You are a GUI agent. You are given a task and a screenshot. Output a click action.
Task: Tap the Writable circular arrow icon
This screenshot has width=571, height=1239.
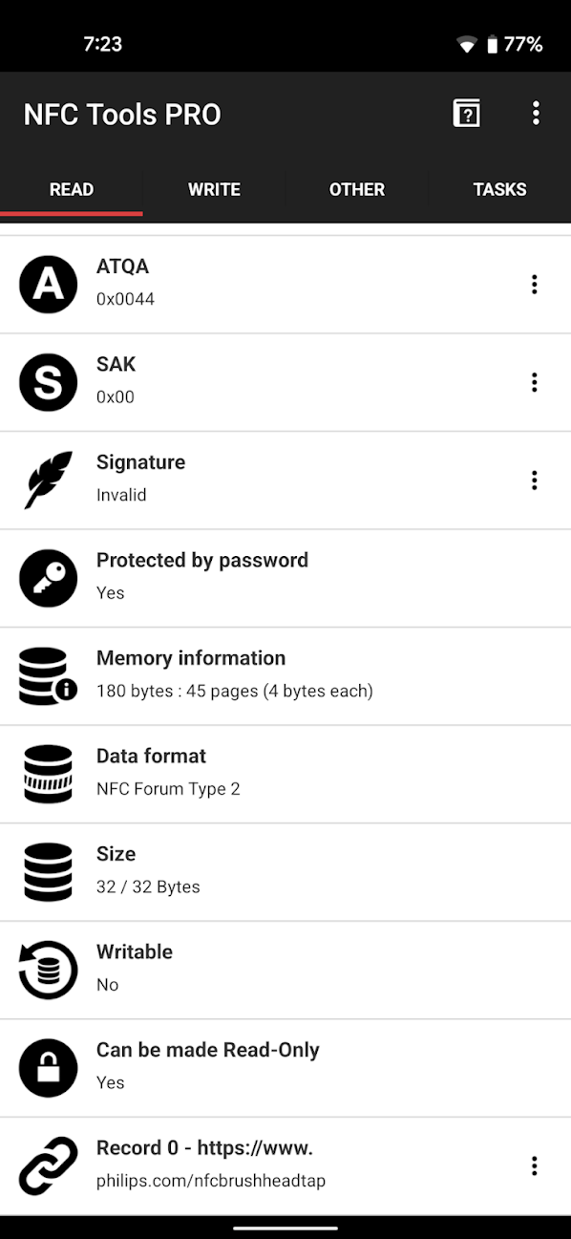48,970
